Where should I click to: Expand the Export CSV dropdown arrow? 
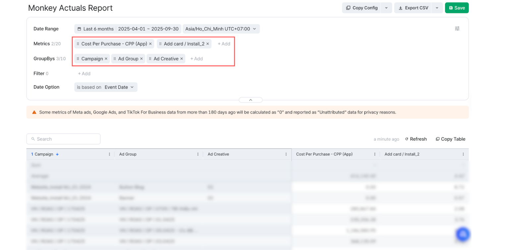[437, 8]
